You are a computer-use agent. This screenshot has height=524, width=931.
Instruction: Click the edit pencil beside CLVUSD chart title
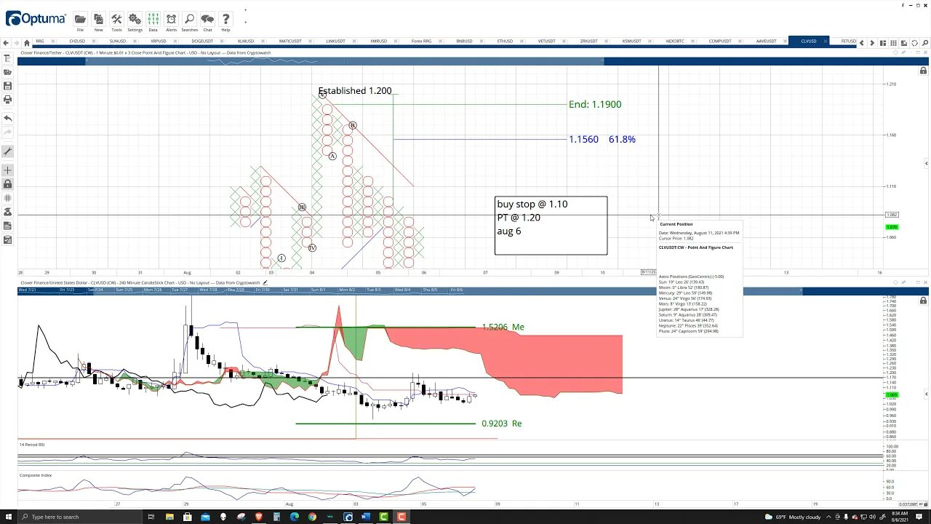(265, 282)
